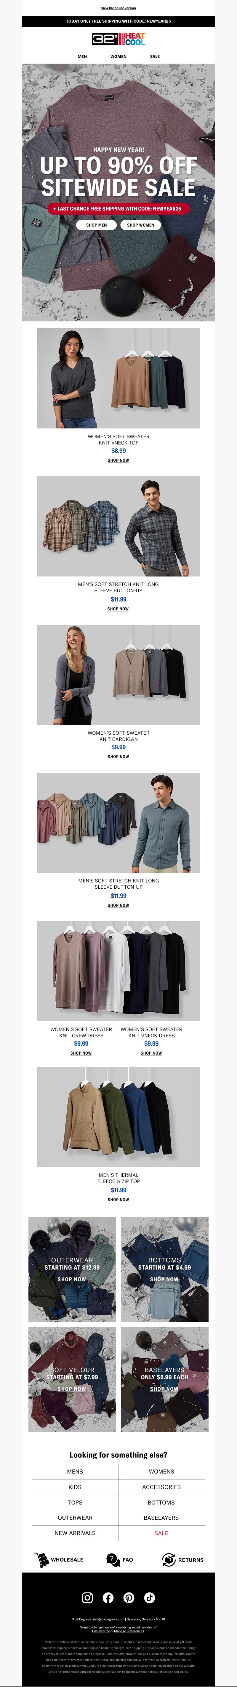Select SALE in the top navigation
The width and height of the screenshot is (237, 1687).
pos(155,56)
